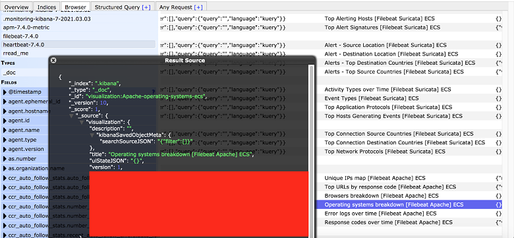Viewport: 514px width, 238px height.
Task: Click Top URLs by response code row
Action: coord(390,187)
